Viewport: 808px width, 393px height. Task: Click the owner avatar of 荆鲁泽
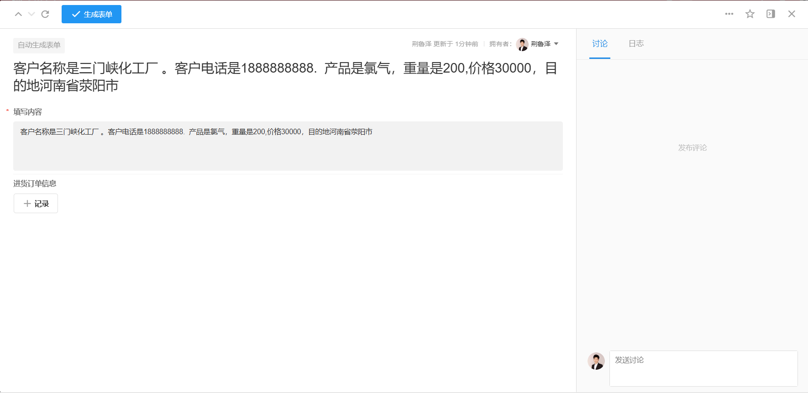click(522, 44)
